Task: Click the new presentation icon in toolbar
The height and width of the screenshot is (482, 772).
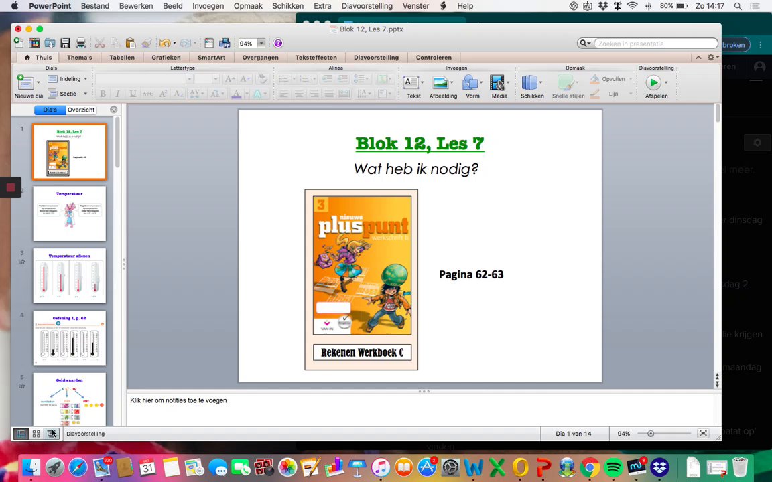Action: tap(18, 43)
